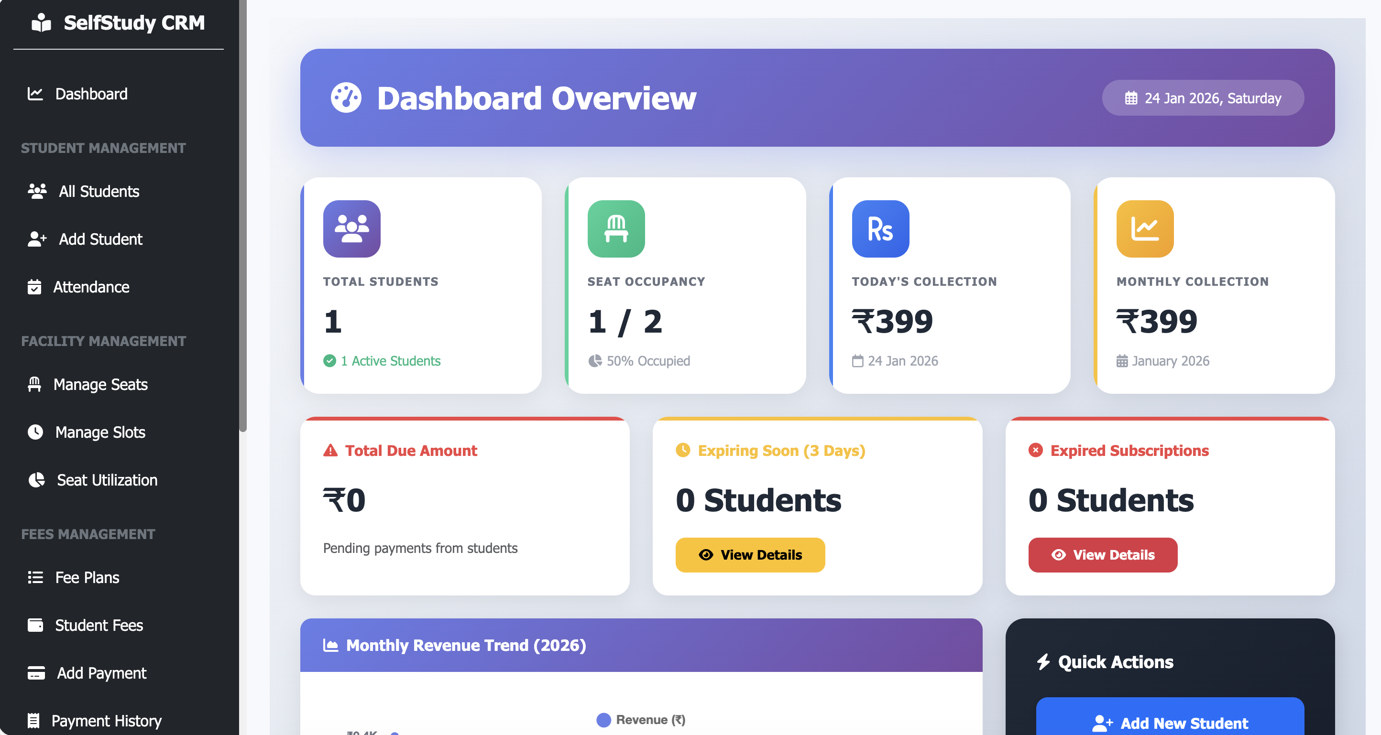1381x735 pixels.
Task: Click the 24 Jan 2026 date badge
Action: point(1203,97)
